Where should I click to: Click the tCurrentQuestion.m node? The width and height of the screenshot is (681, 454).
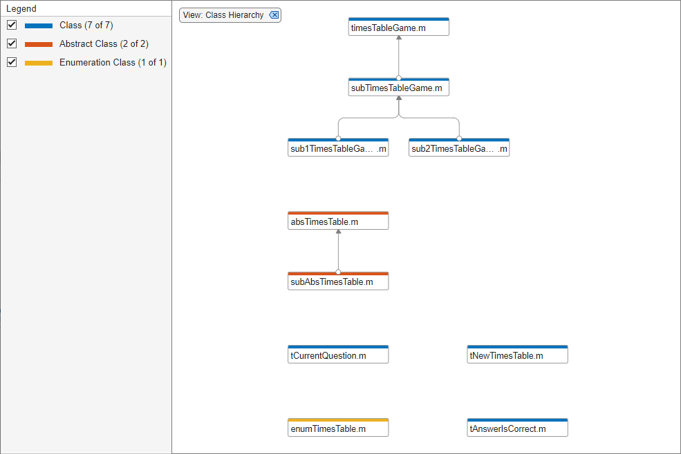(x=338, y=355)
